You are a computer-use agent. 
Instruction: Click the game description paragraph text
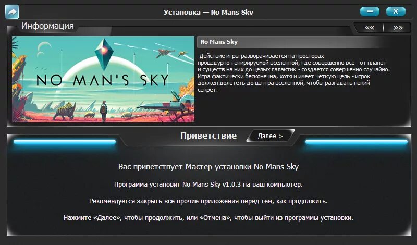tap(293, 73)
